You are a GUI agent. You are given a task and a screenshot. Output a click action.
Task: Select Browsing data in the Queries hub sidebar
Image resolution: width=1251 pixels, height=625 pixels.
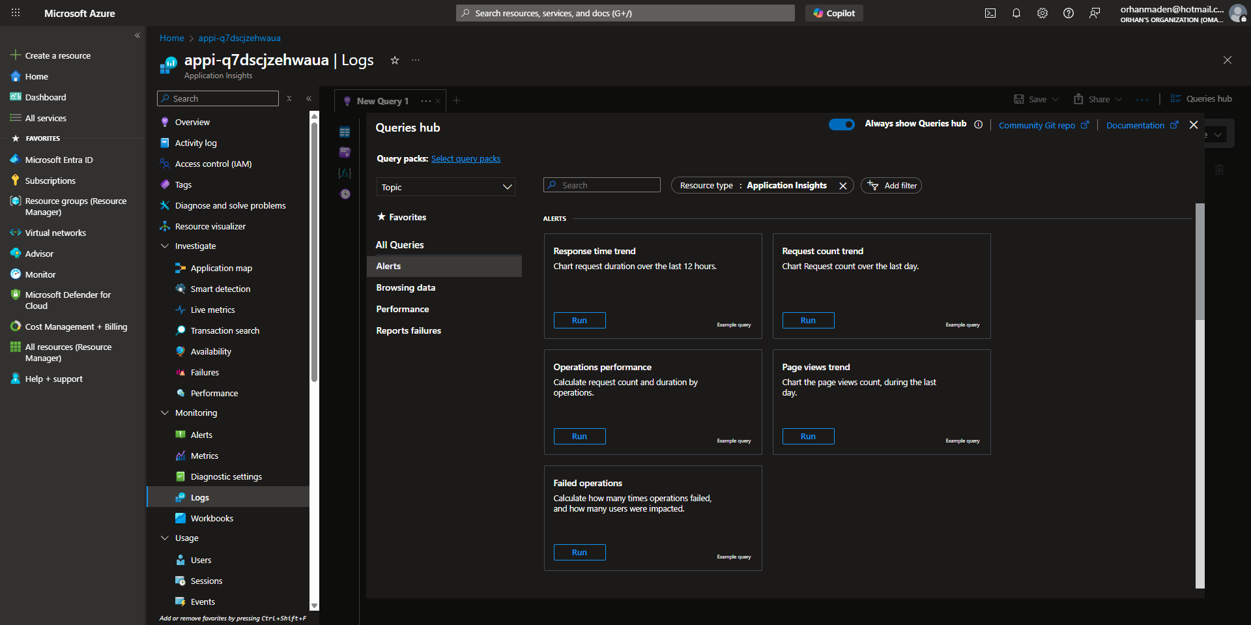click(405, 287)
